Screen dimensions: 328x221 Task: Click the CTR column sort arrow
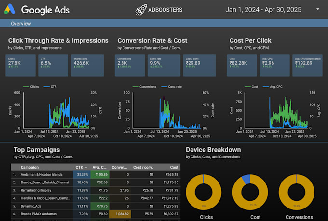point(86,168)
